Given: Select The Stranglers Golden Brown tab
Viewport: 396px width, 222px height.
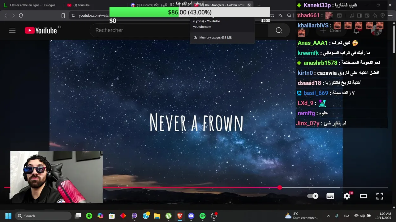Looking at the screenshot, I should [222, 5].
